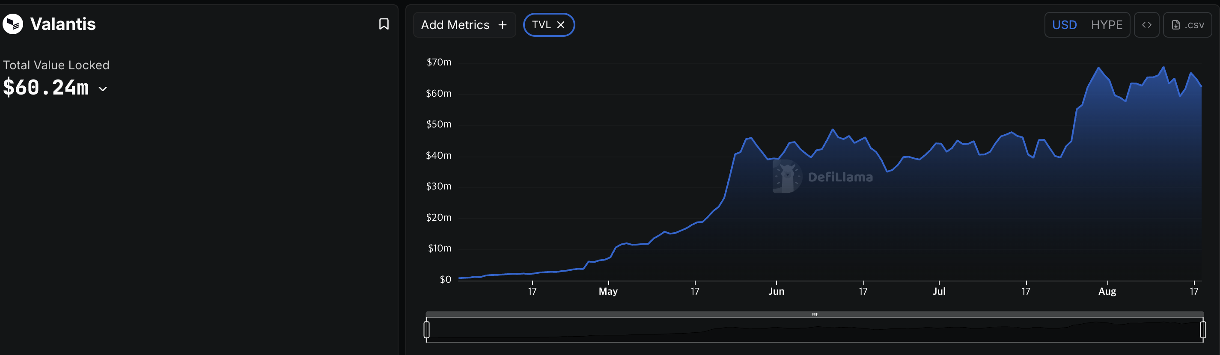Bookmark the Valantis protocol

click(384, 24)
